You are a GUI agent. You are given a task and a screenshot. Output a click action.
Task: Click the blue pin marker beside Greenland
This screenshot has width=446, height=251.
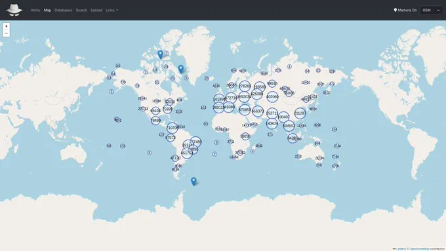[180, 69]
